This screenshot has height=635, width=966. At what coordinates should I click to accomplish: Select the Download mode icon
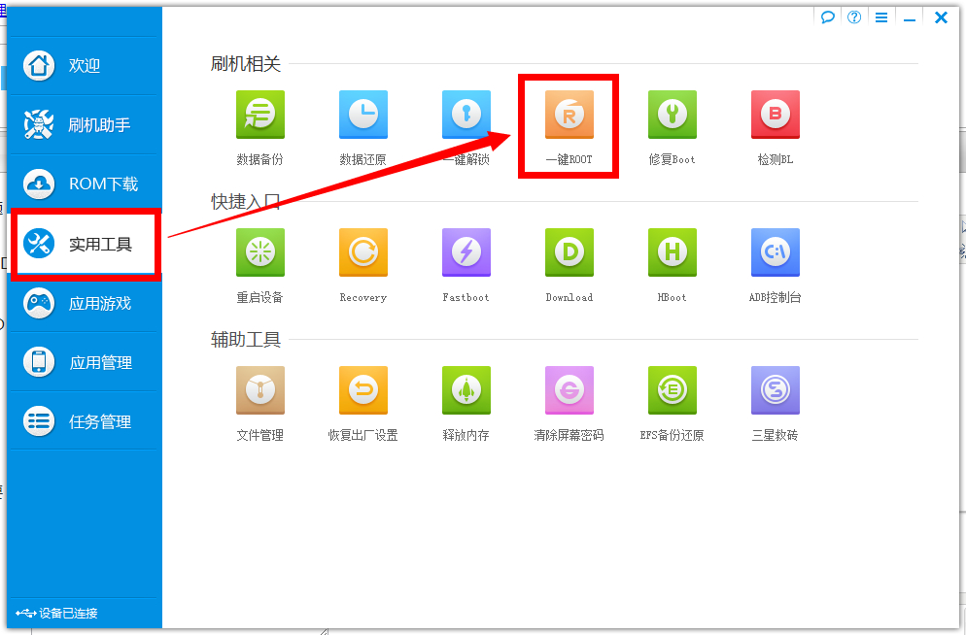568,252
